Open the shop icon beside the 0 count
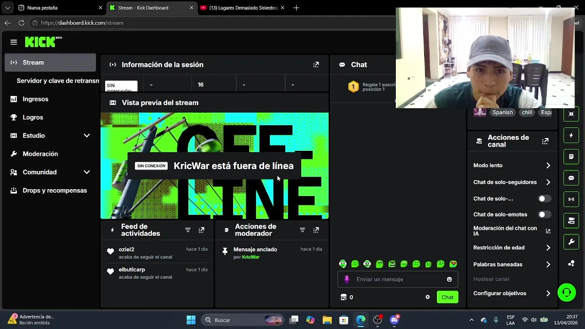The width and height of the screenshot is (585, 329). [344, 297]
